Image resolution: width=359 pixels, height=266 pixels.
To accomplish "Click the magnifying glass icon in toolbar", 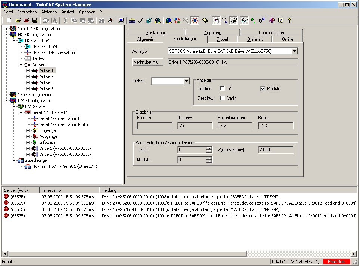I will pyautogui.click(x=225, y=20).
